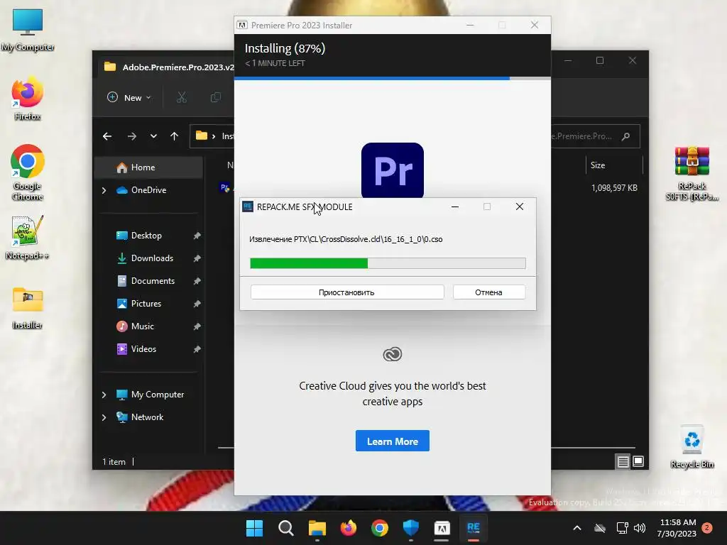Screen dimensions: 727x545
Task: Minimize the REPACK.ME SFX MODULE window
Action: point(455,207)
